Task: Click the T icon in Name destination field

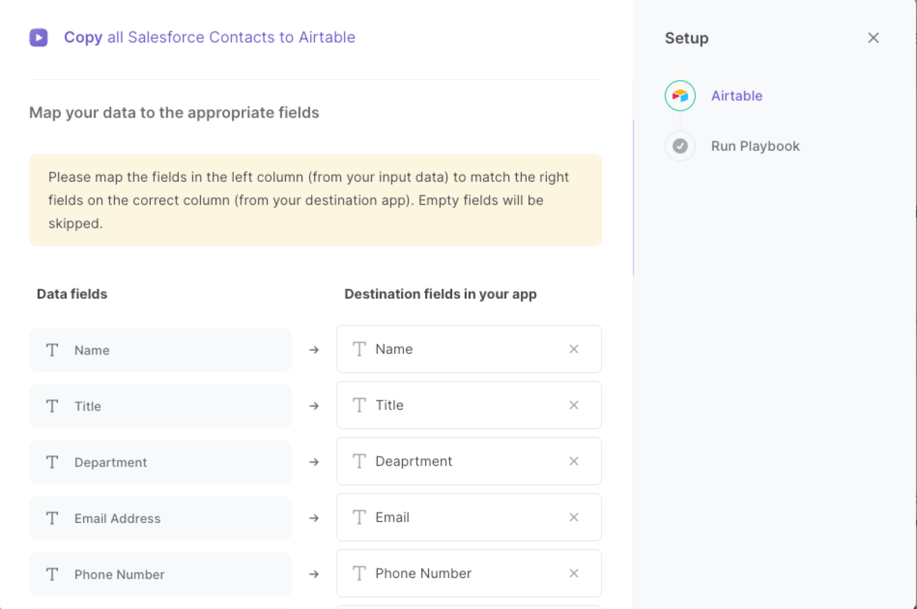Action: pos(359,349)
